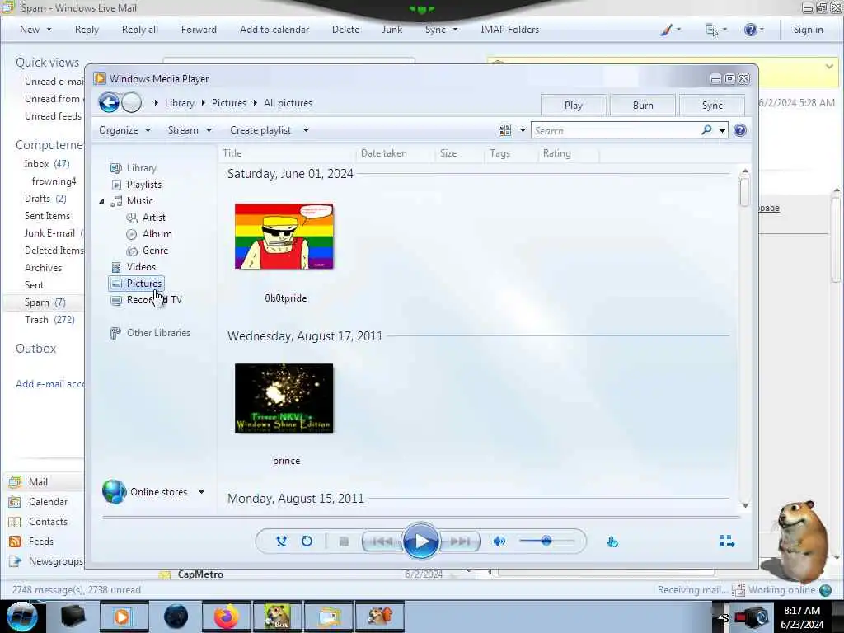Select Playlists in the navigation tree
This screenshot has width=844, height=633.
point(143,185)
